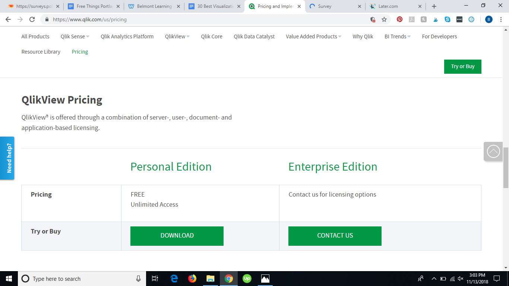The image size is (509, 286).
Task: Click the site security shield icon in address bar
Action: click(373, 19)
